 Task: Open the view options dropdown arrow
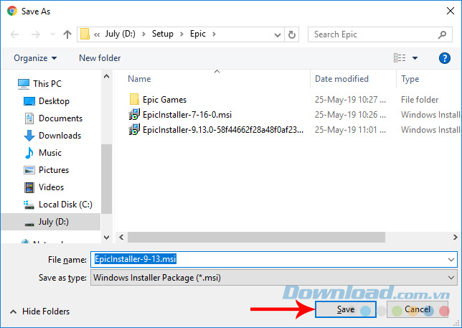pos(415,58)
